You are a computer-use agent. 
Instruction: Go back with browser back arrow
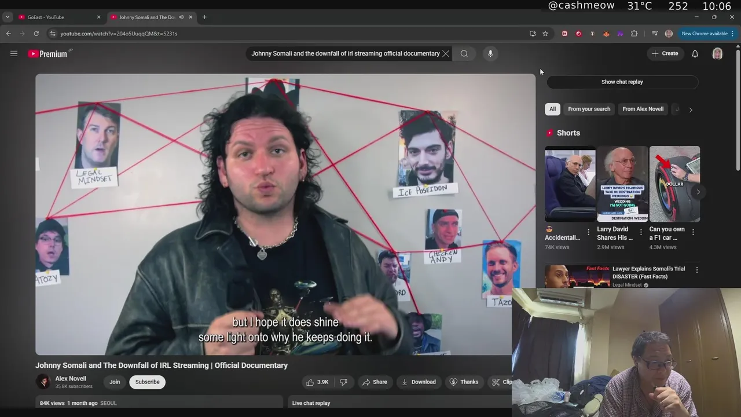9,34
